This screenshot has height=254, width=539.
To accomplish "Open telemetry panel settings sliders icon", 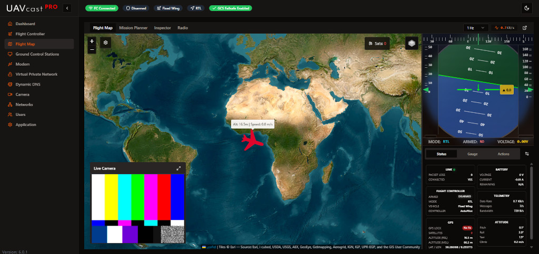I will 527,154.
